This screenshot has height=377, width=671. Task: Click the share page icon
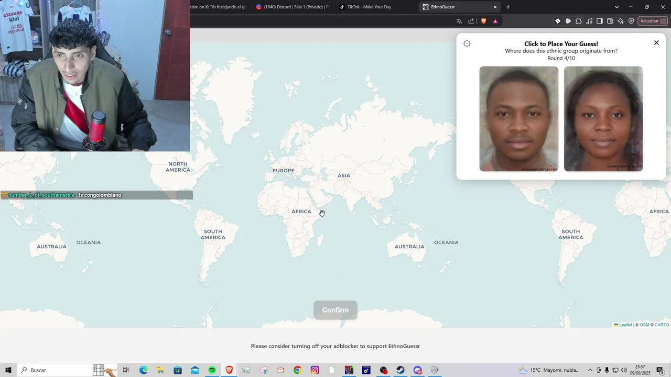pos(471,21)
